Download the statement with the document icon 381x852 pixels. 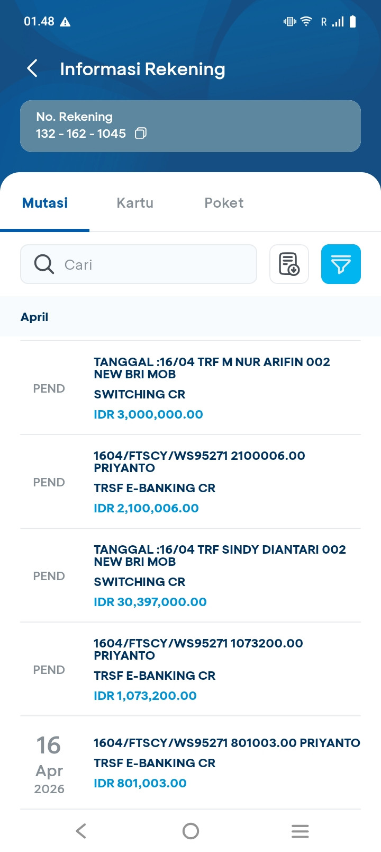point(289,264)
